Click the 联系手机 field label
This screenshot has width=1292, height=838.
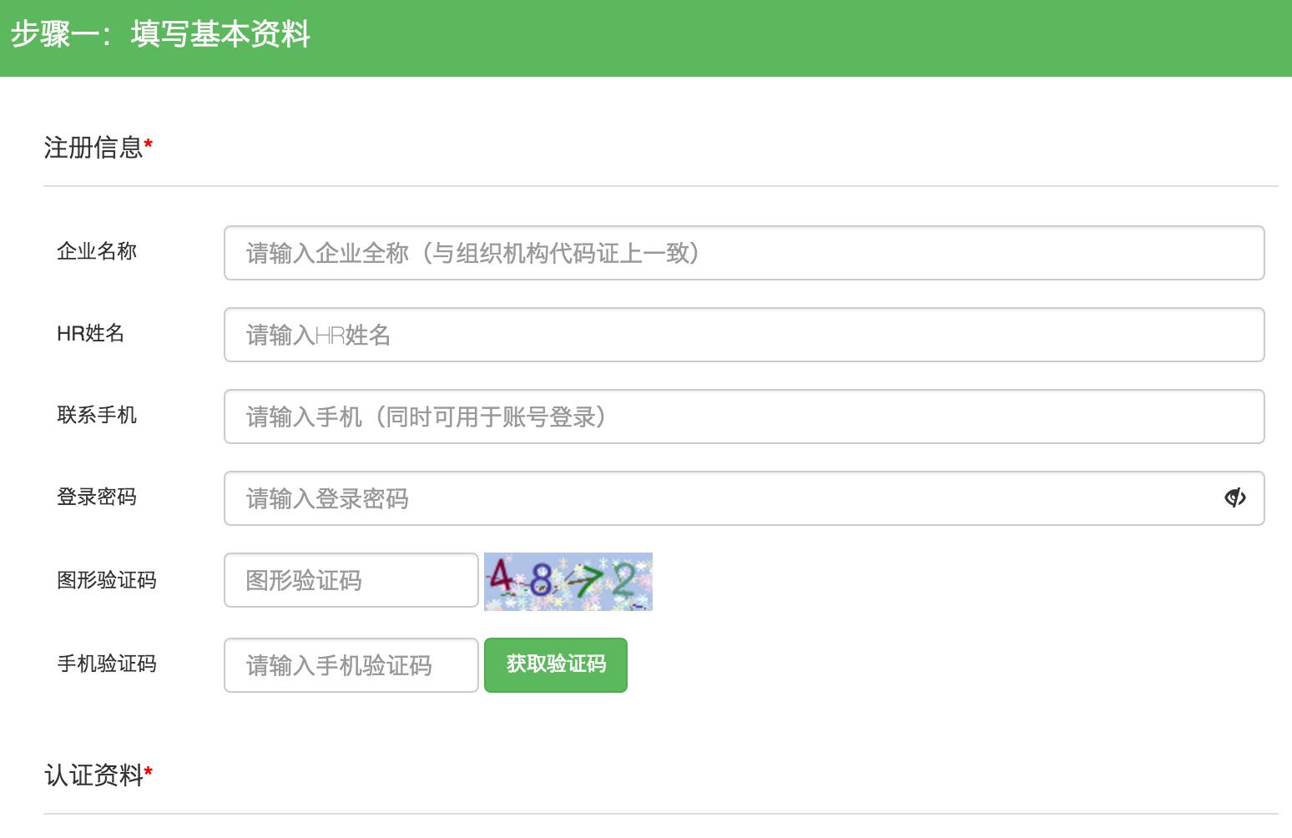97,415
